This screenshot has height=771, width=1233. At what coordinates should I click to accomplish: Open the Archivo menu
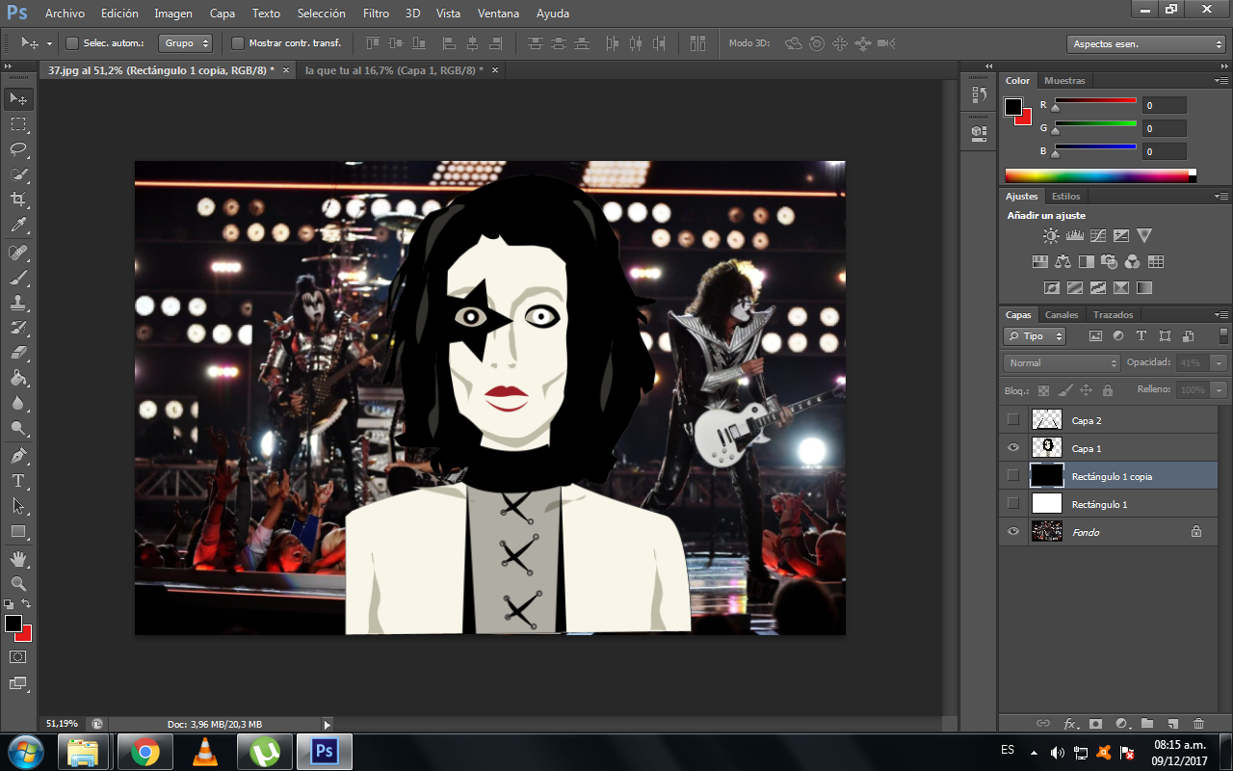click(x=65, y=13)
